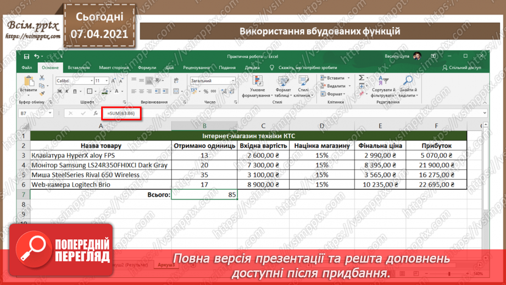The height and width of the screenshot is (285, 506).
Task: Decrease the cell indent
Action: click(158, 91)
